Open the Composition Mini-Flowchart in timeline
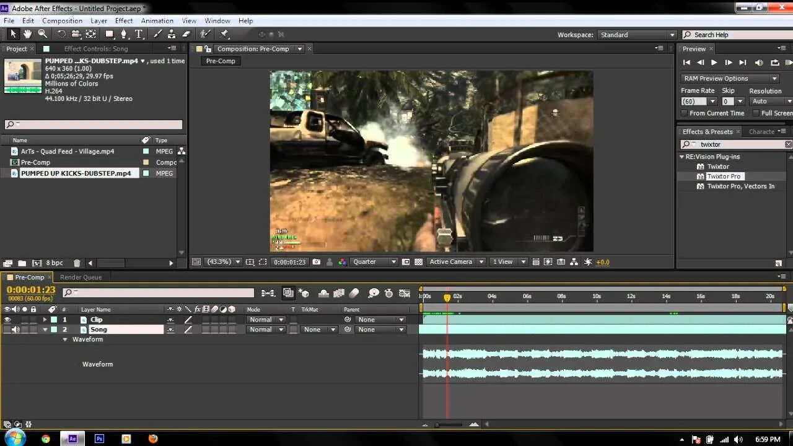Image resolution: width=793 pixels, height=446 pixels. pos(268,293)
